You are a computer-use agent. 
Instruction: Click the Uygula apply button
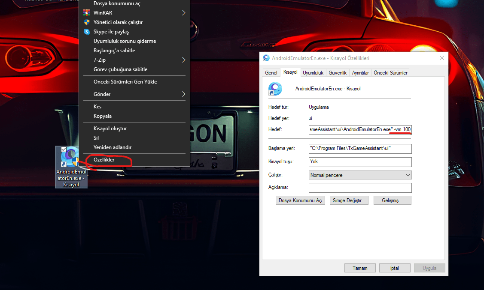(429, 268)
